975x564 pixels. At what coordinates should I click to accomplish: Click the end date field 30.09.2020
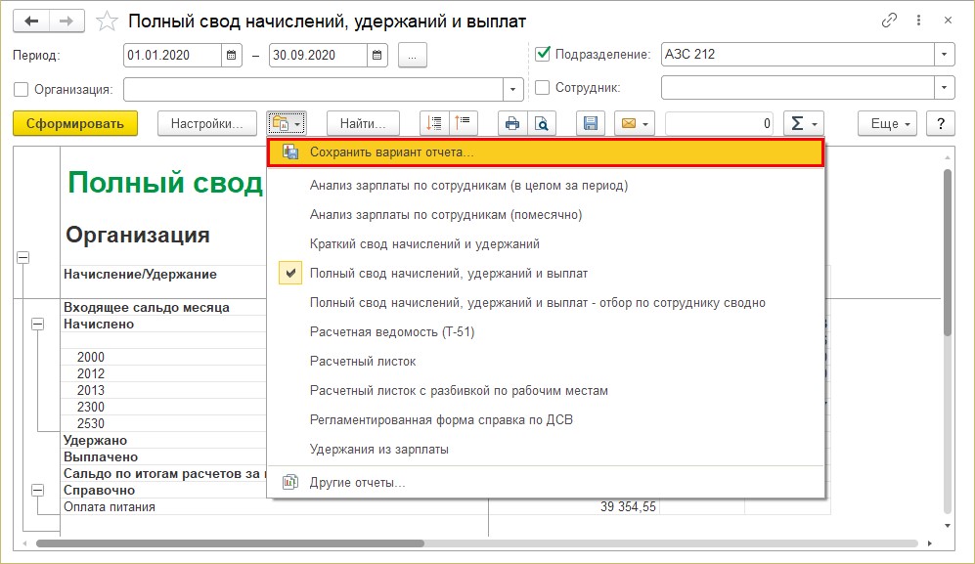pos(318,55)
